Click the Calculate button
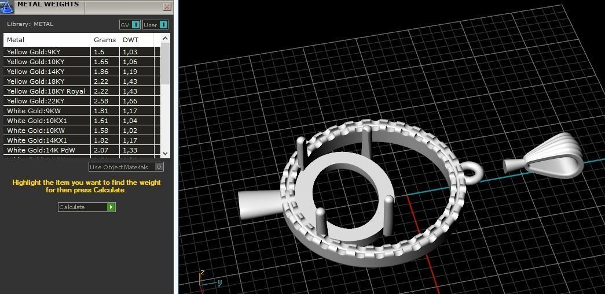Viewport: 605px width, 294px height. pos(87,207)
